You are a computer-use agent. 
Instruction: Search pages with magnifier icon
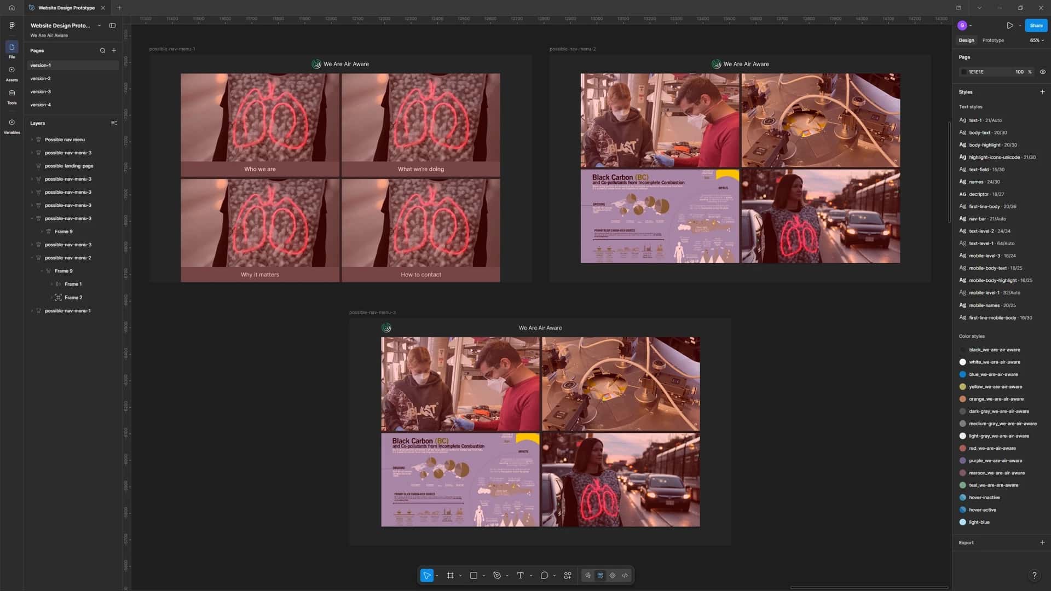[102, 50]
